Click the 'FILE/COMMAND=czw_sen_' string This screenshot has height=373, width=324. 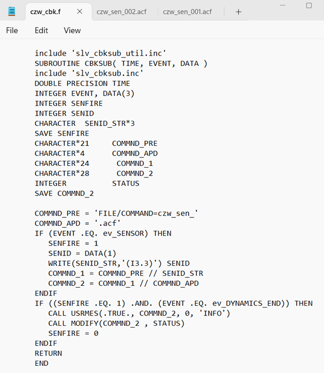(146, 214)
